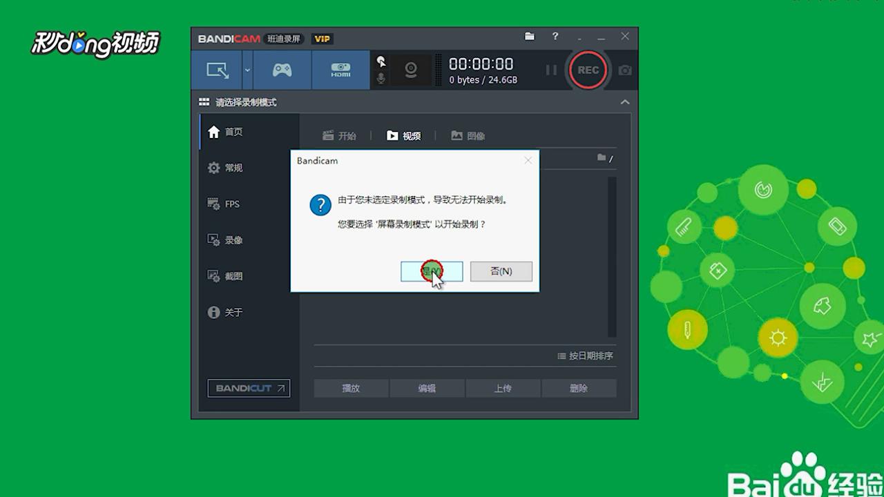Click the grid icon beside 请选择录制模式
Viewport: 884px width, 497px height.
pyautogui.click(x=204, y=102)
